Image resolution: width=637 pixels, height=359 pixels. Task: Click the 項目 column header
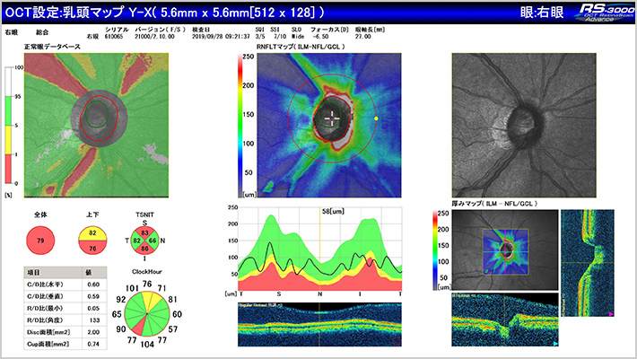[54, 273]
